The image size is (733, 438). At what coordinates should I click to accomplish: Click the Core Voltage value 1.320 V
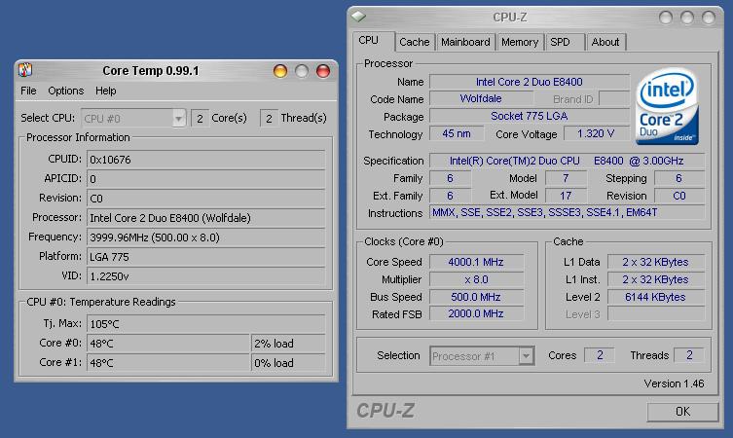click(596, 133)
